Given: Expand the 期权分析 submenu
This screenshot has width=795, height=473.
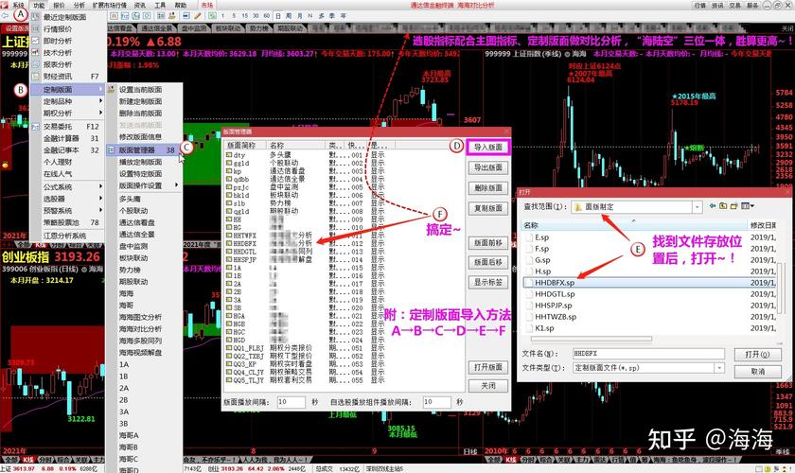Looking at the screenshot, I should coord(68,113).
